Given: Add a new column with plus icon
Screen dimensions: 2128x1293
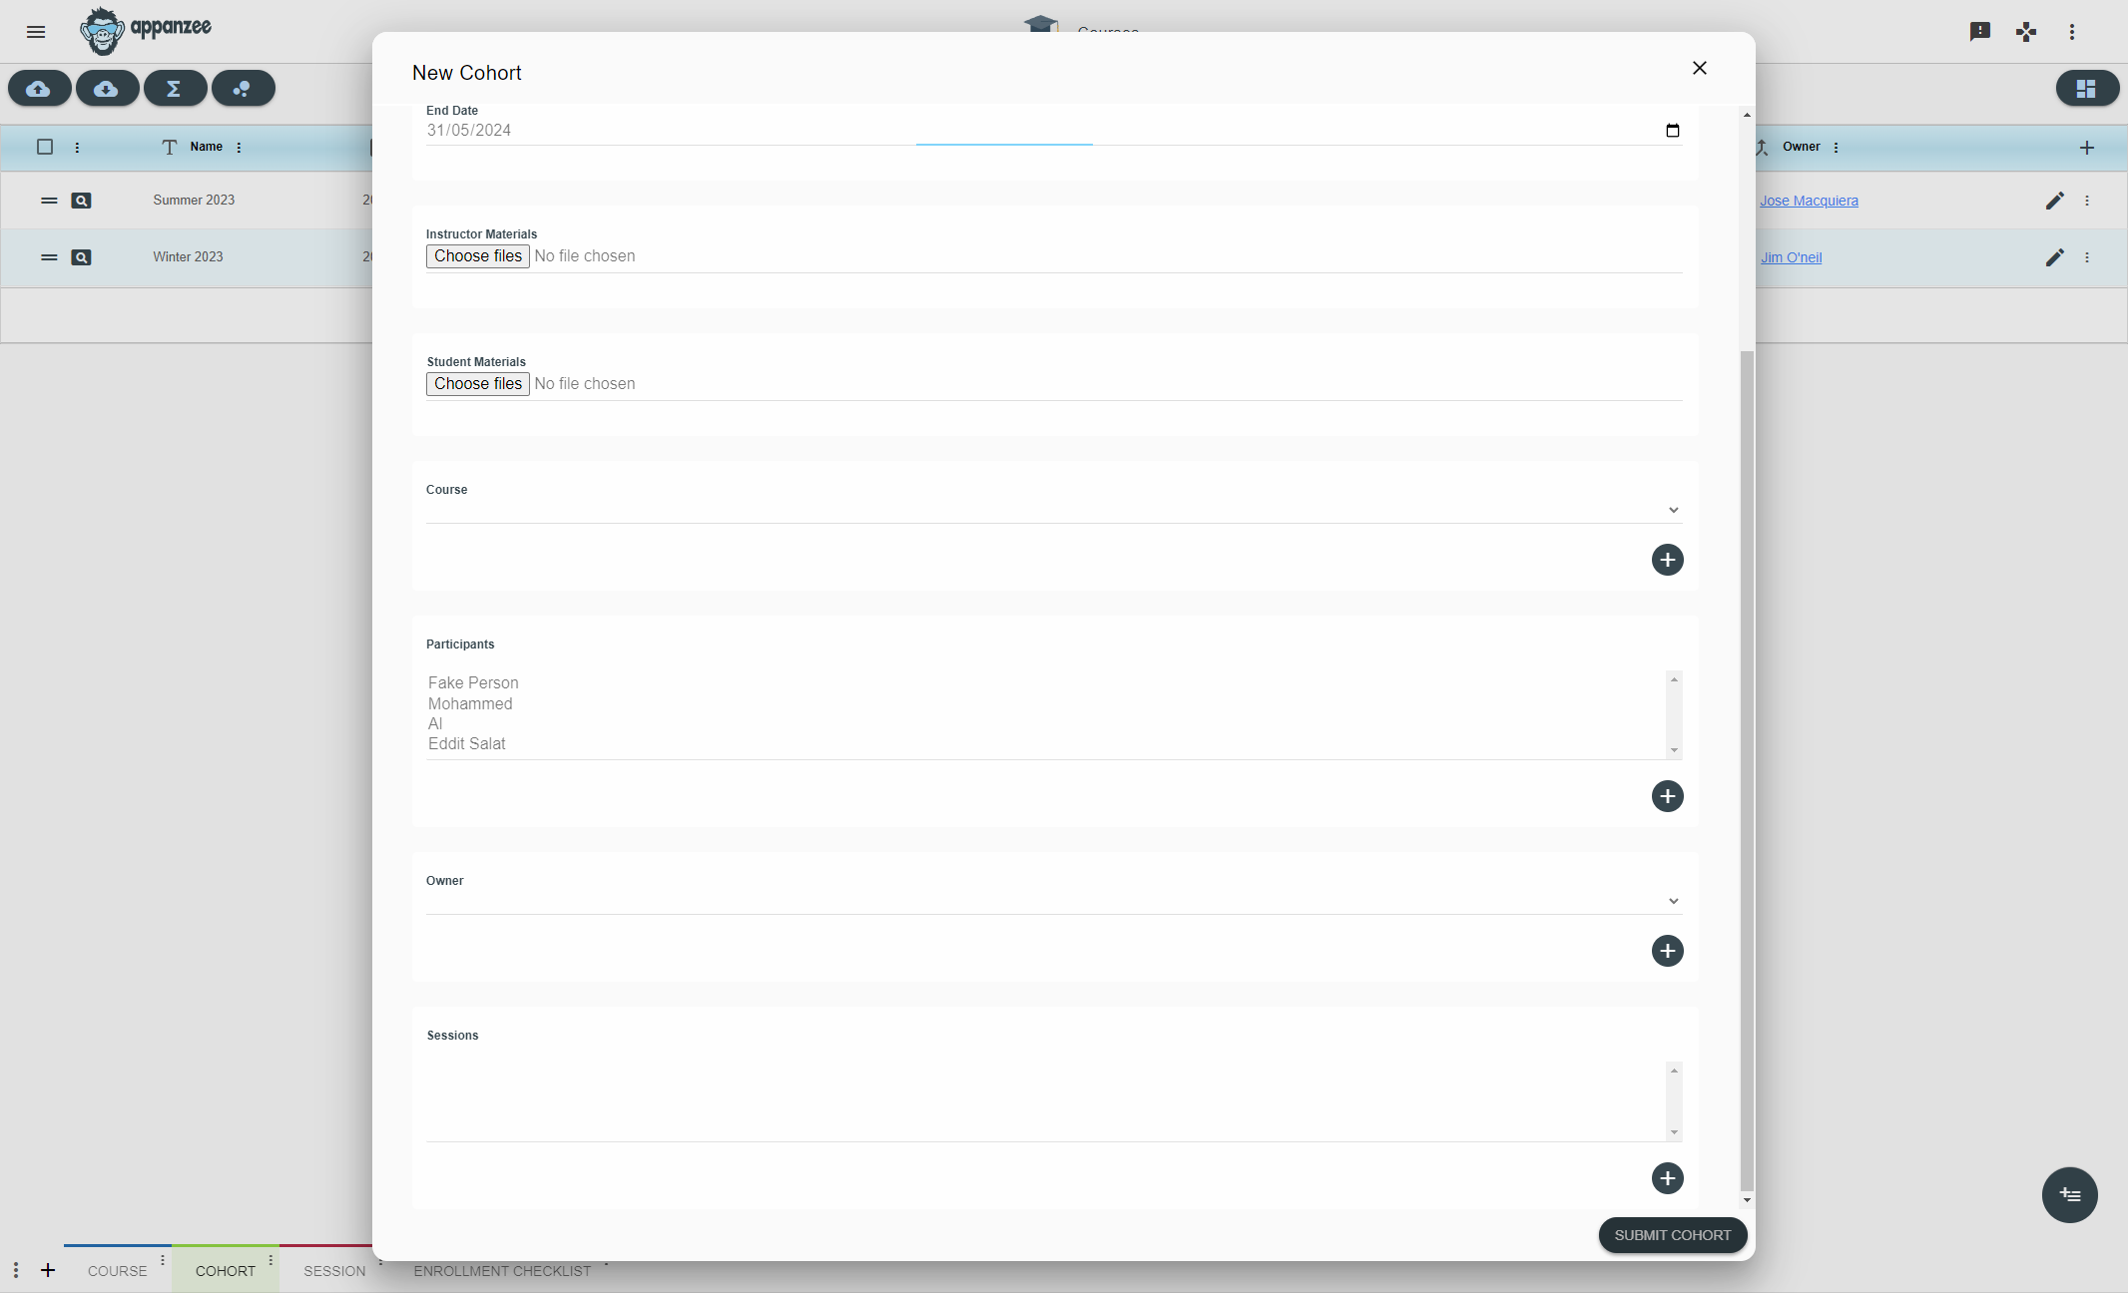Looking at the screenshot, I should click(x=2086, y=148).
